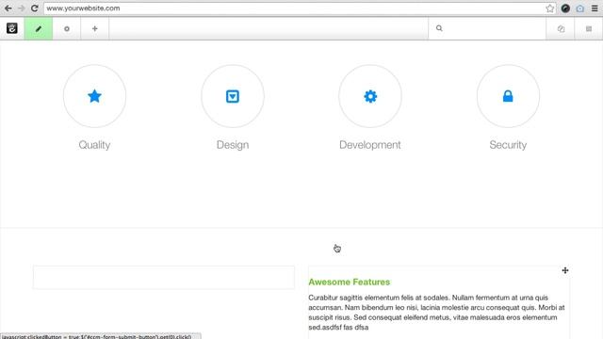Click the Quality heading text
Viewport: 603px width, 339px height.
[x=94, y=145]
